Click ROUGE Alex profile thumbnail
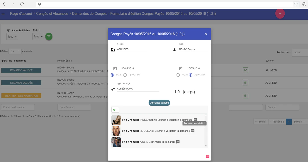Viewport: 308px width, 162px height. click(x=116, y=131)
